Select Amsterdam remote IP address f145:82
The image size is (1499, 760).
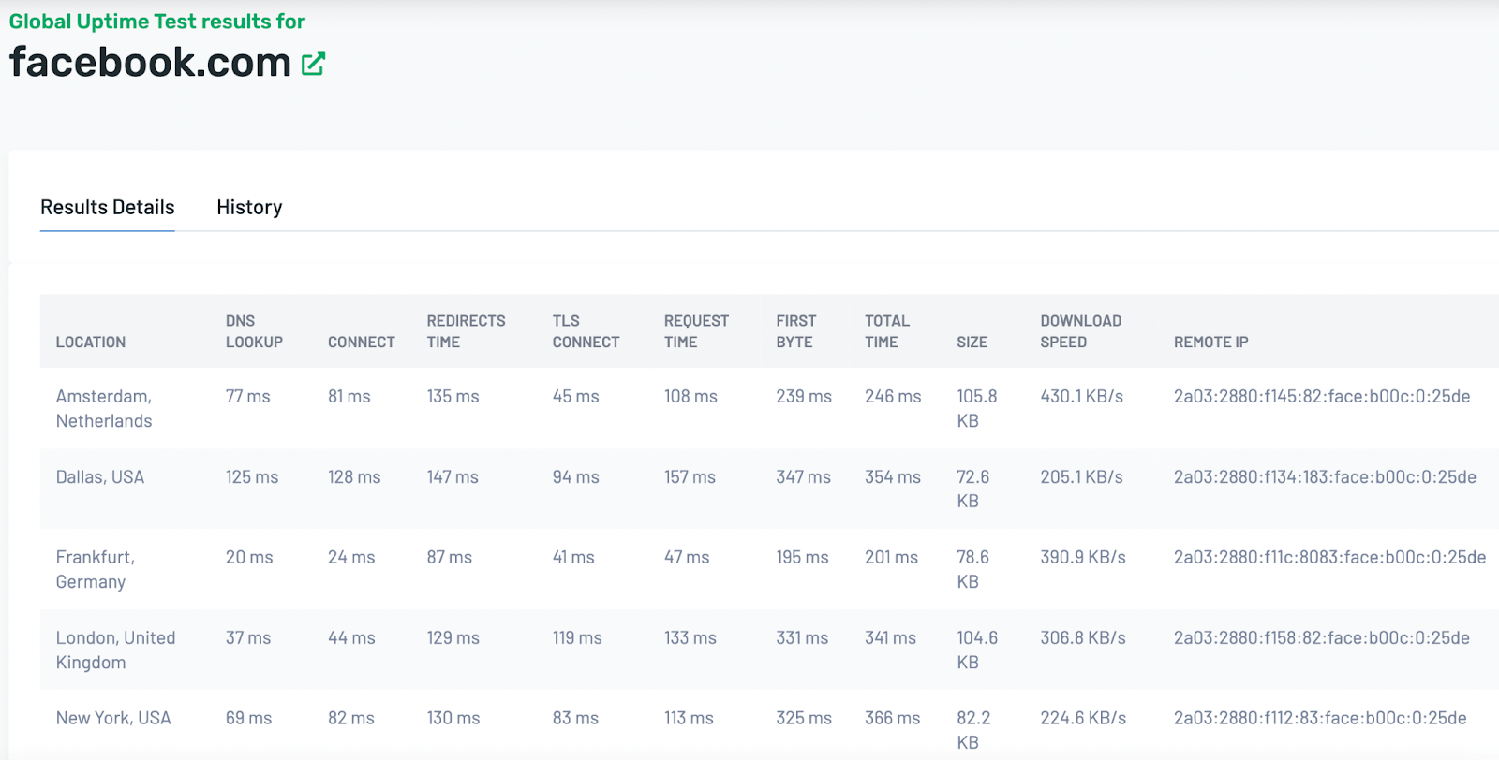coord(1322,397)
